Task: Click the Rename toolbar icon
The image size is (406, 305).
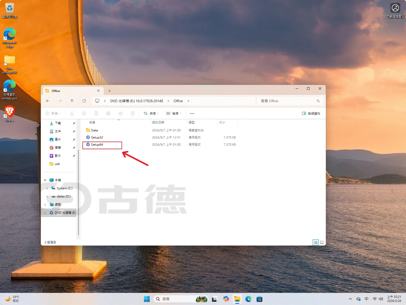Action: pyautogui.click(x=108, y=113)
